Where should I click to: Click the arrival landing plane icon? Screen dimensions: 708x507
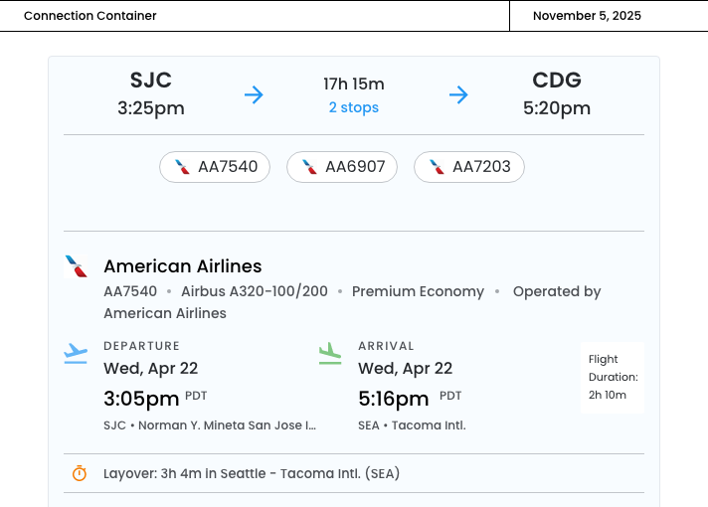tap(330, 353)
